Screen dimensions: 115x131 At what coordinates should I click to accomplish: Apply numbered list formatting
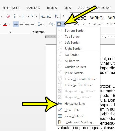tap(24, 16)
